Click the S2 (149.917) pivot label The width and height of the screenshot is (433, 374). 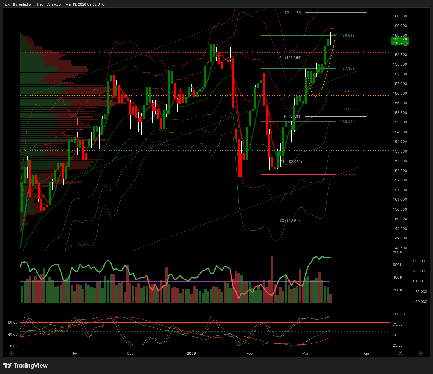[290, 221]
